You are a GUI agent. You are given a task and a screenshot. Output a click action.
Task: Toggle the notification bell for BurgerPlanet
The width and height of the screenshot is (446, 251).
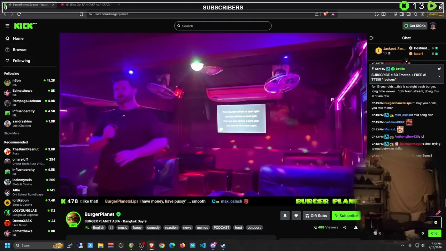[x=285, y=216]
